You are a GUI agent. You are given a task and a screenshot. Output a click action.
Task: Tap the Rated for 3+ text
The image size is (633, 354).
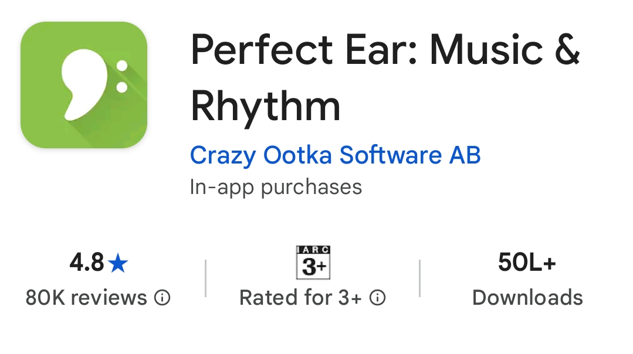tap(300, 298)
